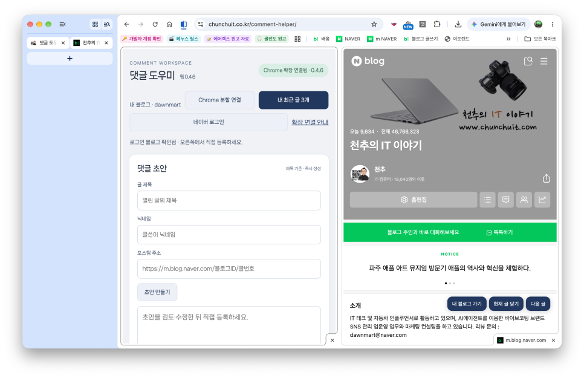Open the downloads icon in toolbar

point(458,24)
